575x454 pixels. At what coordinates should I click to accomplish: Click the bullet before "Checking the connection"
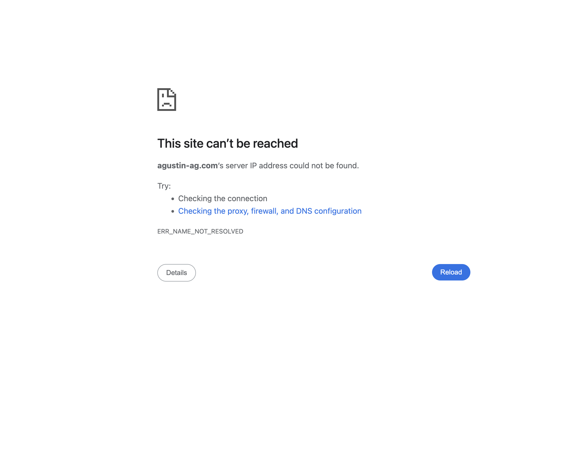coord(173,199)
